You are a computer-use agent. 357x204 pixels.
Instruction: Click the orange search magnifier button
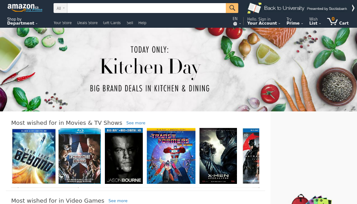(232, 8)
